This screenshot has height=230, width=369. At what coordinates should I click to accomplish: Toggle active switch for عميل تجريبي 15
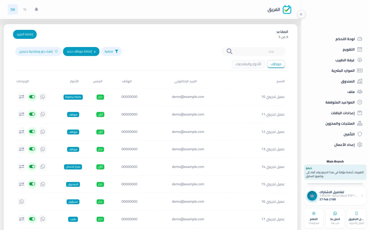32,184
